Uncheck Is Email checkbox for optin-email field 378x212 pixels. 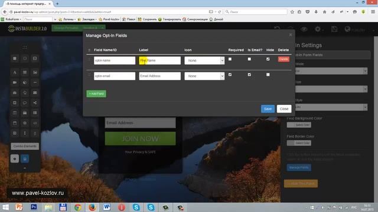(249, 75)
